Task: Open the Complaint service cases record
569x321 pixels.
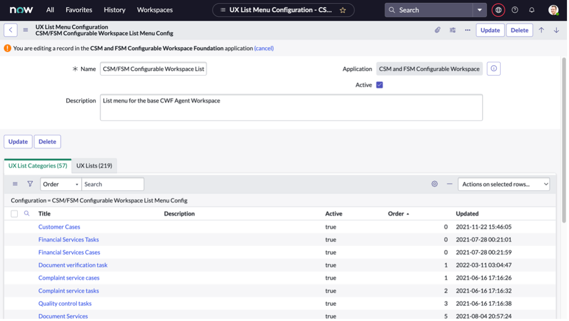Action: click(x=69, y=278)
